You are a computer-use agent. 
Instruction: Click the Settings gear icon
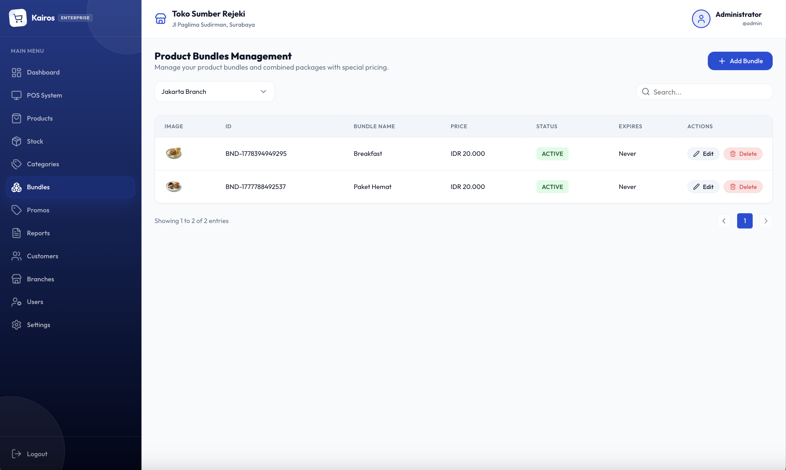[x=16, y=325]
